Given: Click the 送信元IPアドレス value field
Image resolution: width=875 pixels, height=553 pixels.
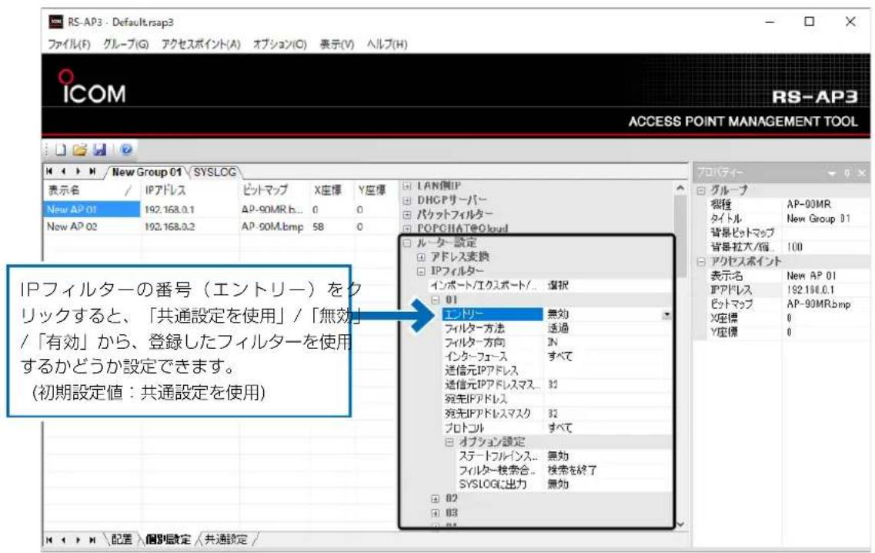Looking at the screenshot, I should click(608, 371).
